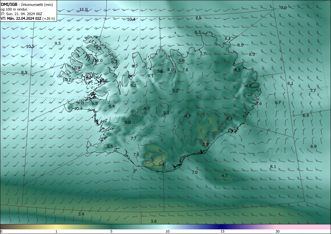Click the 10.5 value on the map
This screenshot has height=234, width=331.
[x=30, y=47]
